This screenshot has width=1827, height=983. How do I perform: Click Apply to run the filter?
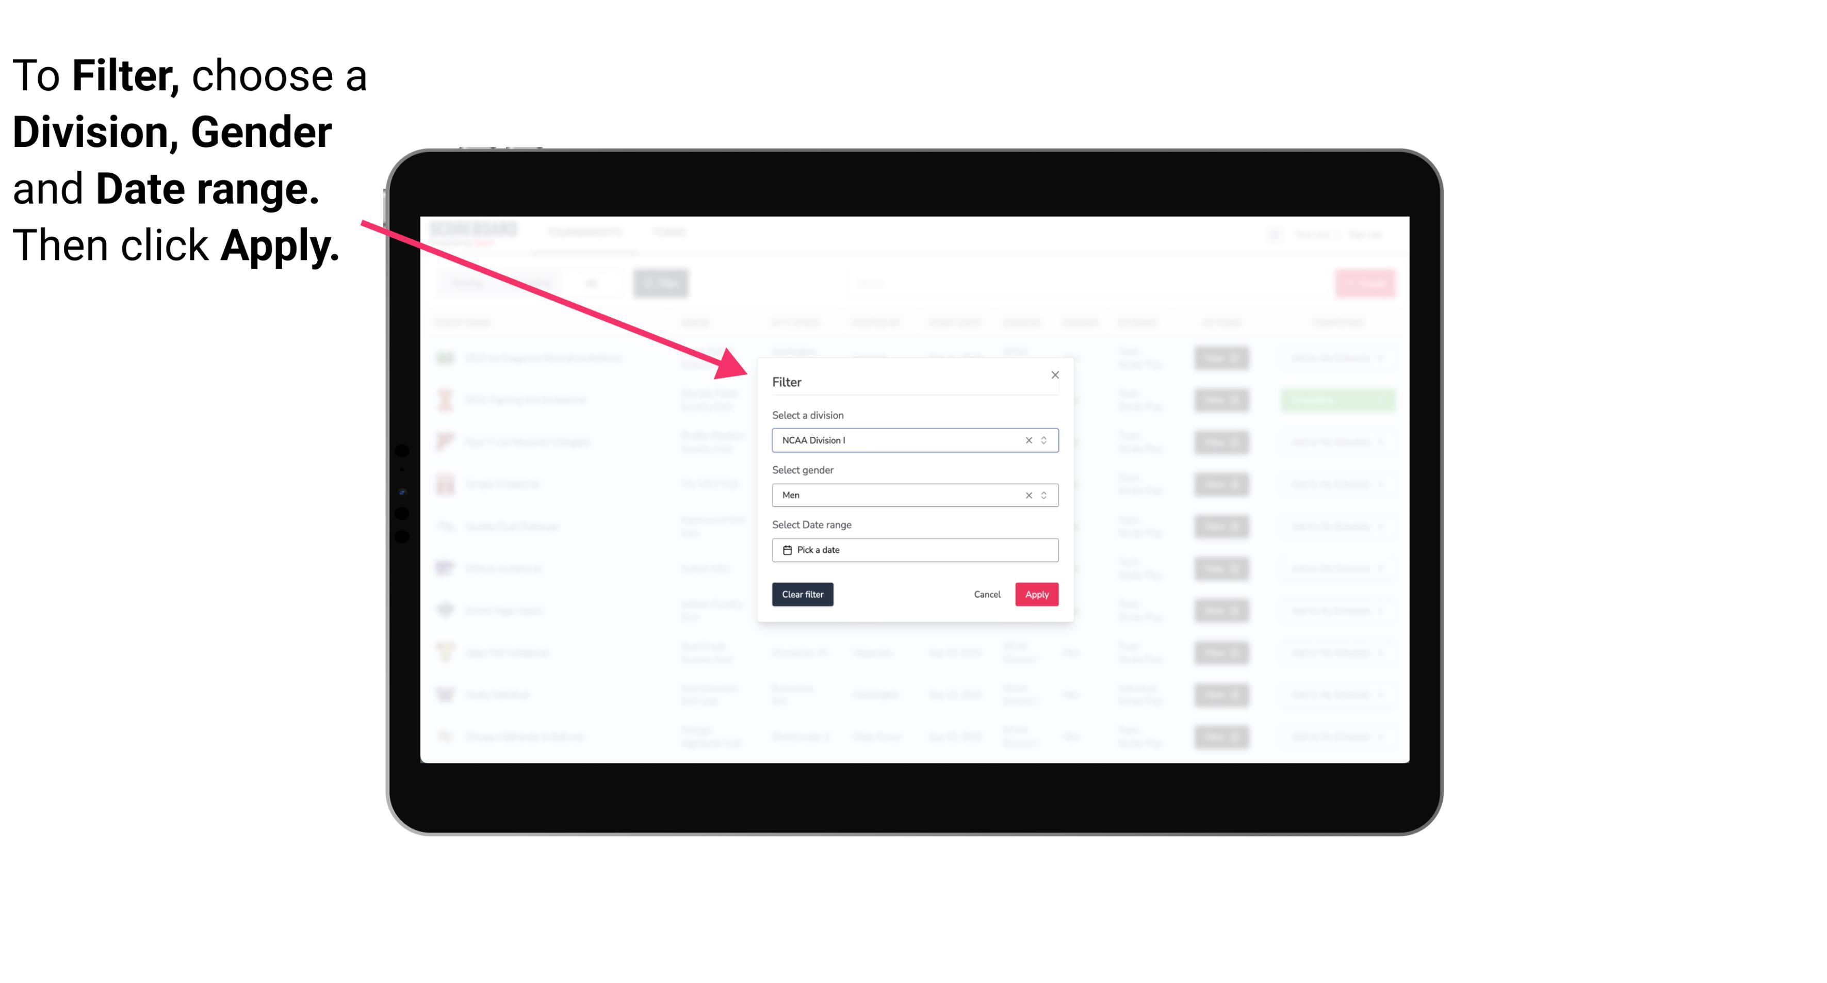pos(1036,595)
